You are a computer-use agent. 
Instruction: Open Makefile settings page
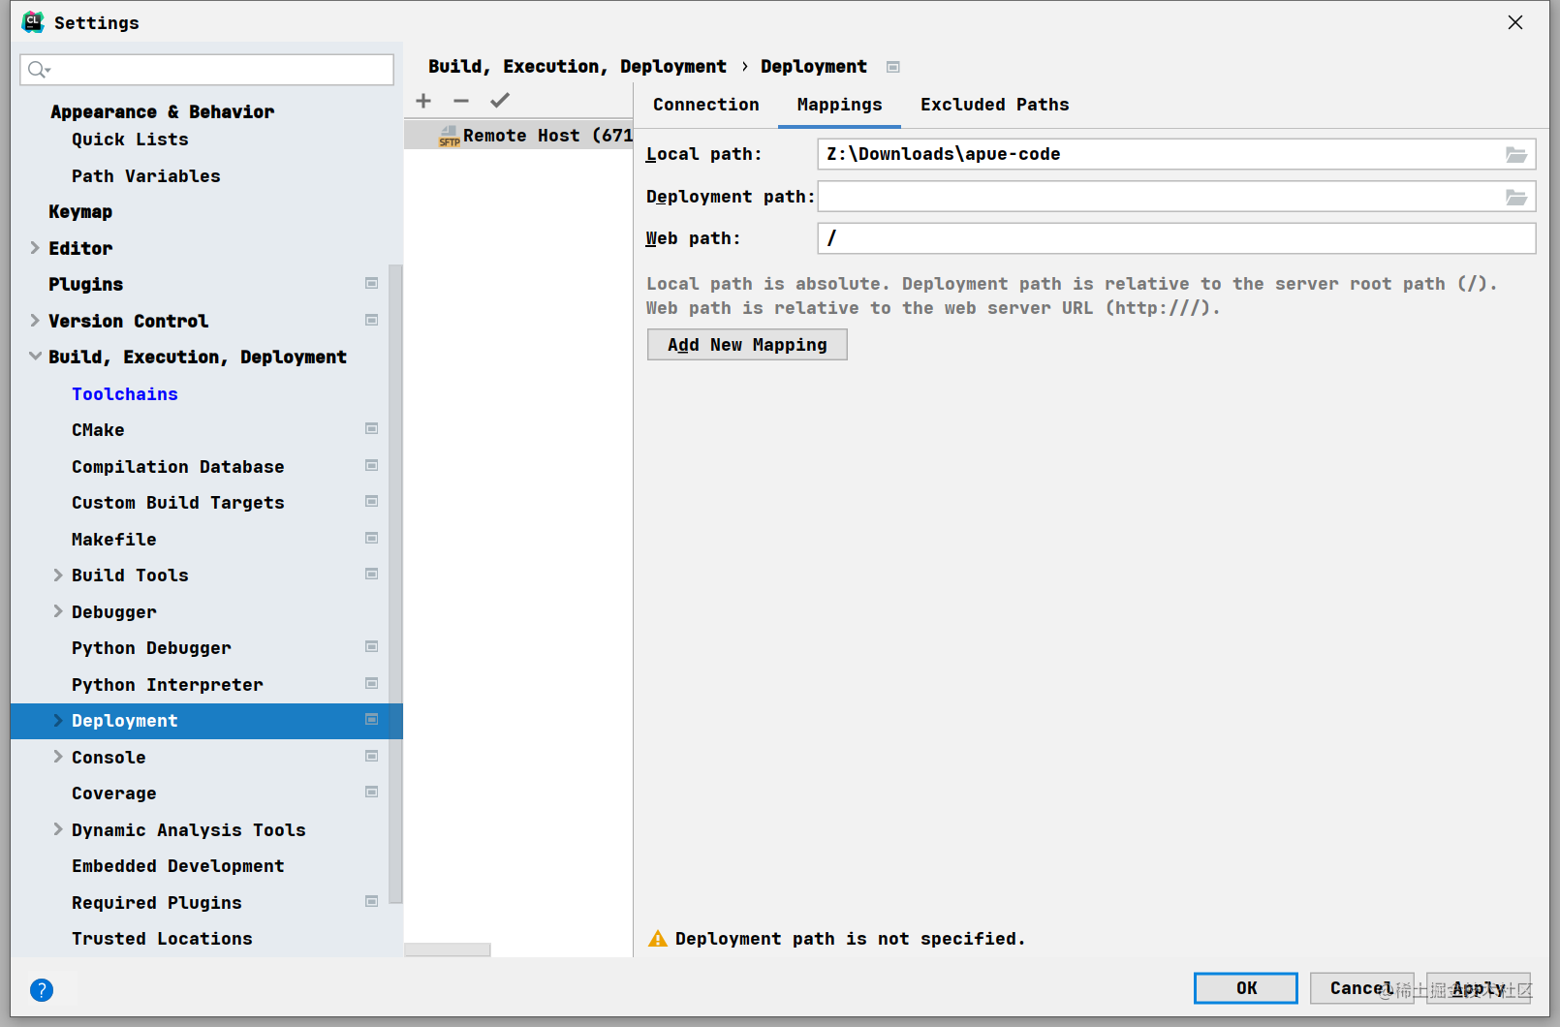point(114,540)
